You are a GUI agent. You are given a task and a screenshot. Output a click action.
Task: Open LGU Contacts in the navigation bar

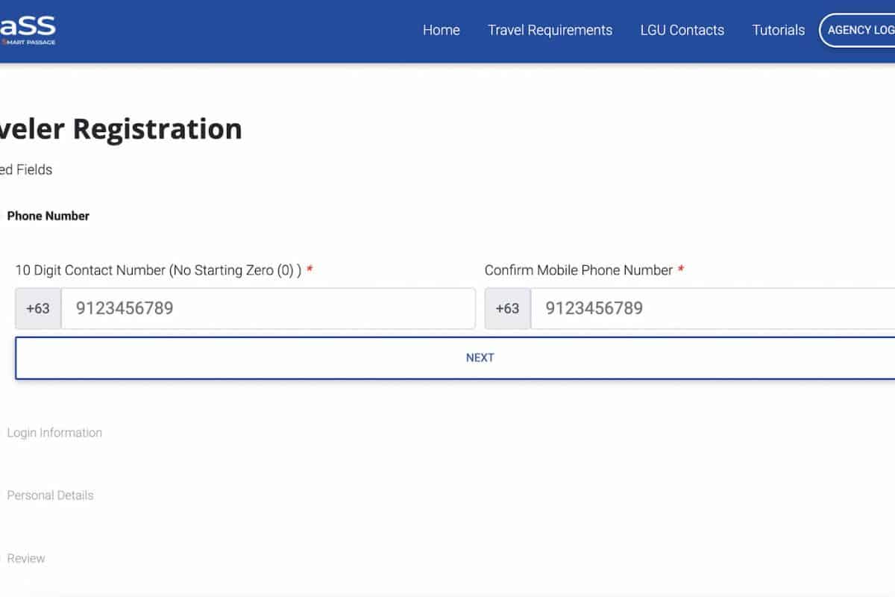click(x=682, y=30)
